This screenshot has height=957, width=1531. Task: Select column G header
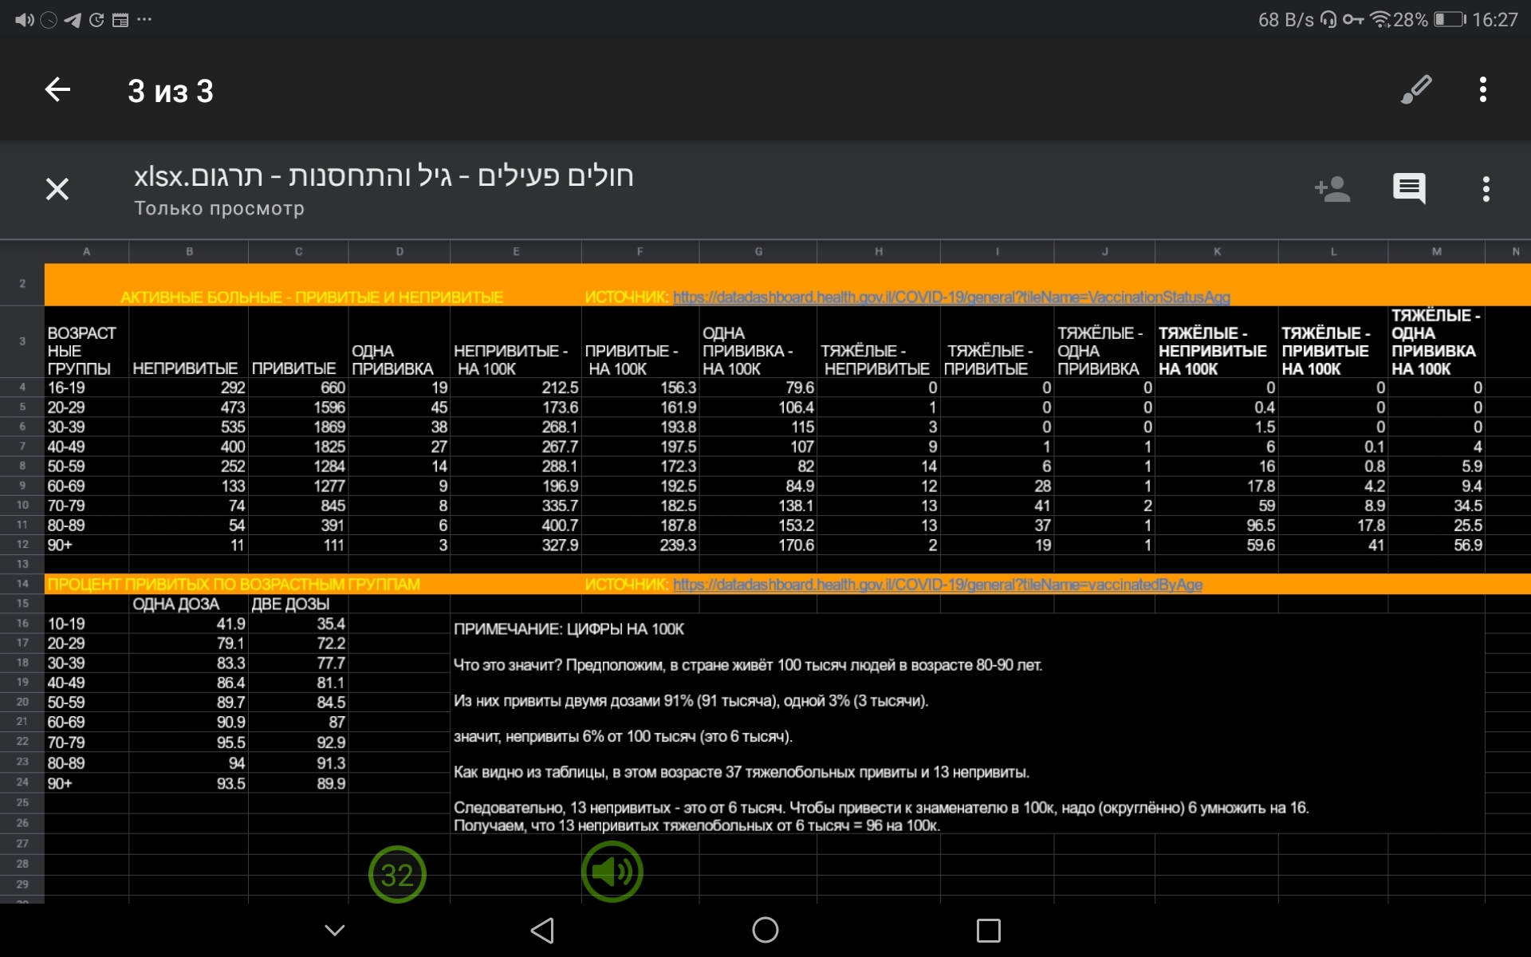point(758,251)
